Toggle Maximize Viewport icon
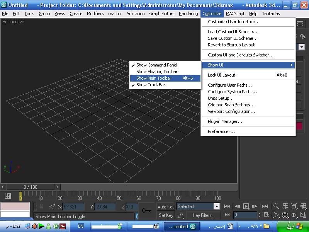Image resolution: width=309 pixels, height=232 pixels. pyautogui.click(x=303, y=215)
